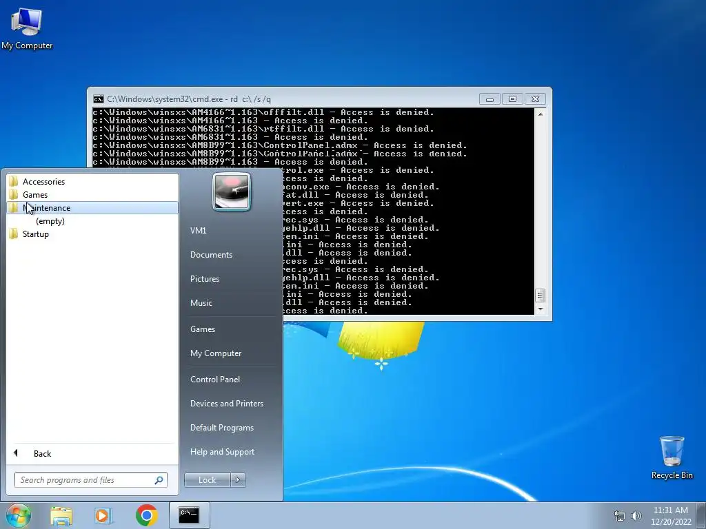Open the arrow menu next to Lock
Viewport: 706px width, 529px height.
(238, 480)
